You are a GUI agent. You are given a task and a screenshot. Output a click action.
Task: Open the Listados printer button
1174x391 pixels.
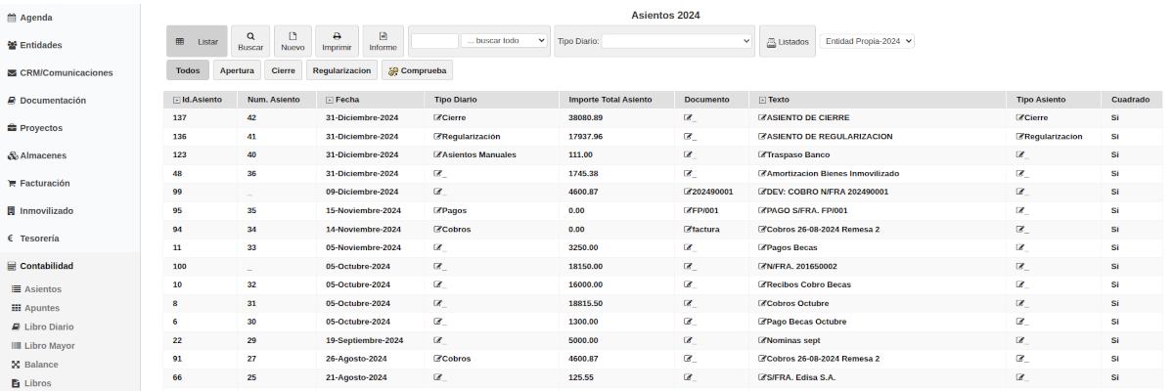click(787, 41)
